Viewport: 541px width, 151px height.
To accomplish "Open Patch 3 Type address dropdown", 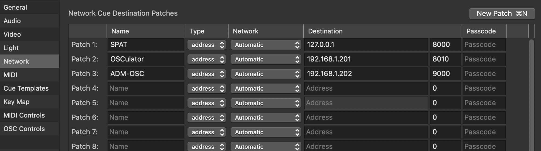I will [207, 74].
